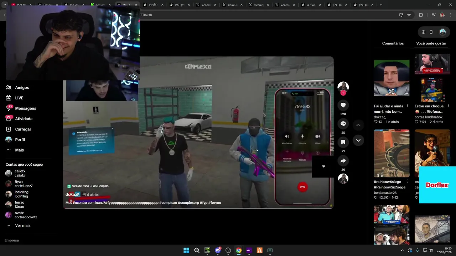Switch to the Comentários tab

click(x=393, y=43)
